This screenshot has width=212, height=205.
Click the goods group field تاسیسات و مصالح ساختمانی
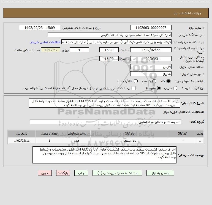[105, 122]
